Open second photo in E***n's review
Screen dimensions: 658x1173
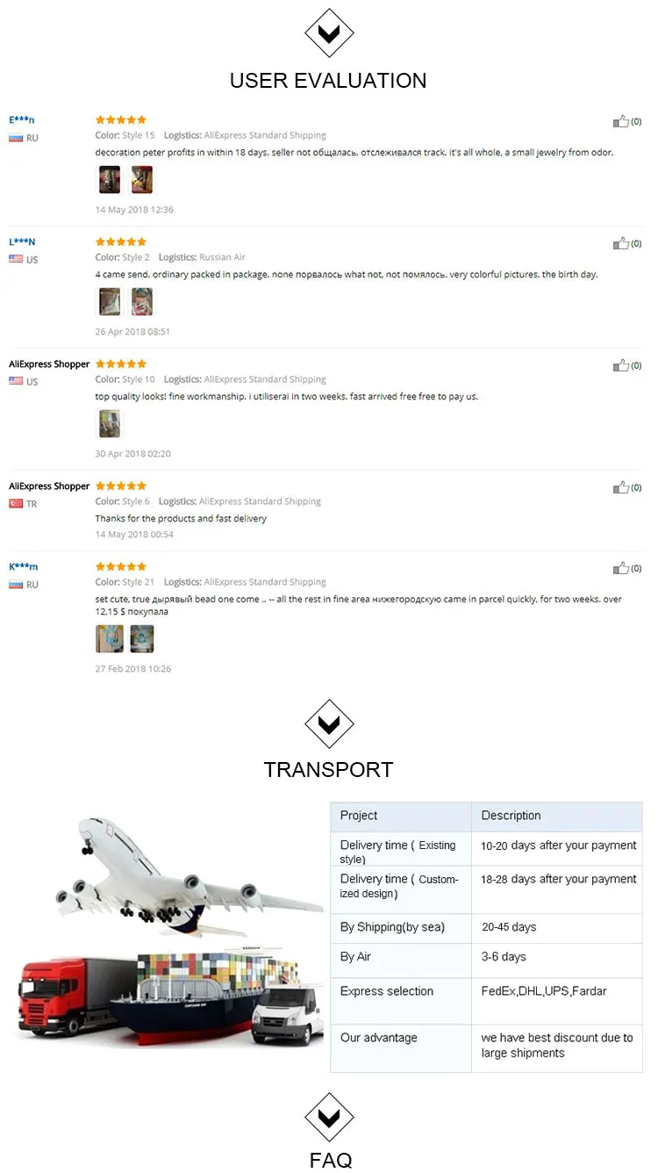pos(142,180)
